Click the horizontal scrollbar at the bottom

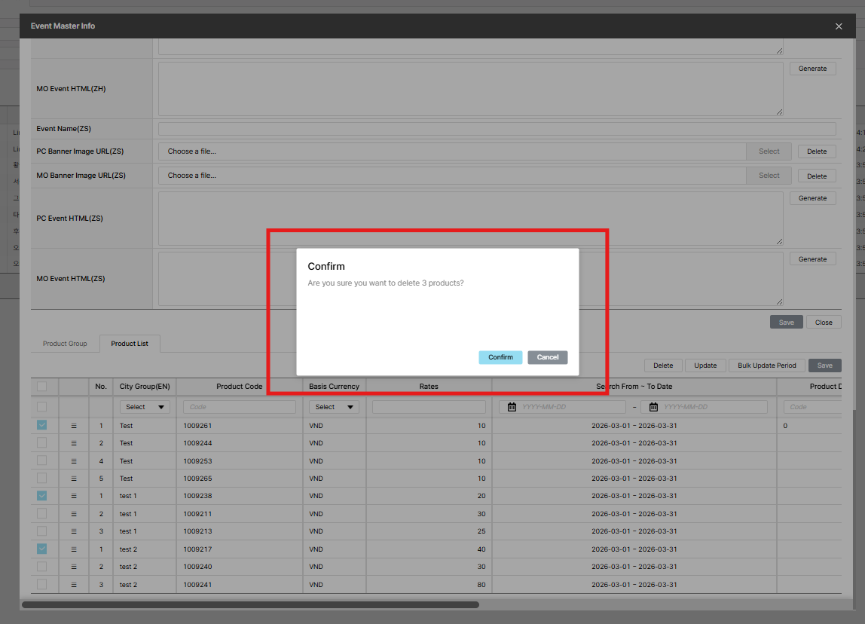click(x=250, y=604)
